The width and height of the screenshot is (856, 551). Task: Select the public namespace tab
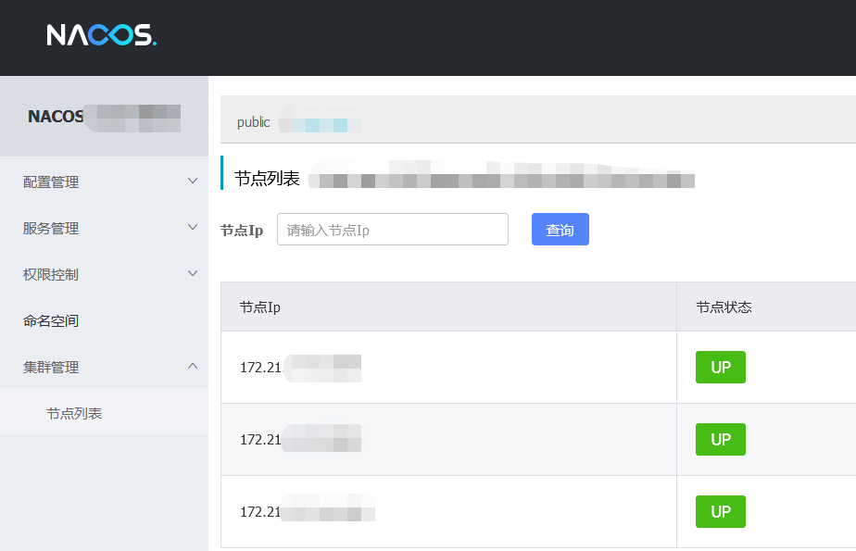(x=253, y=122)
